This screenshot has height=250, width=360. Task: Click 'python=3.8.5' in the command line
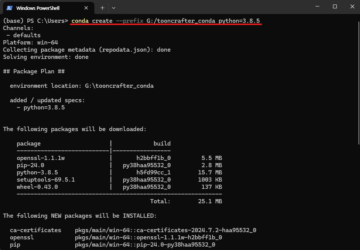point(239,21)
